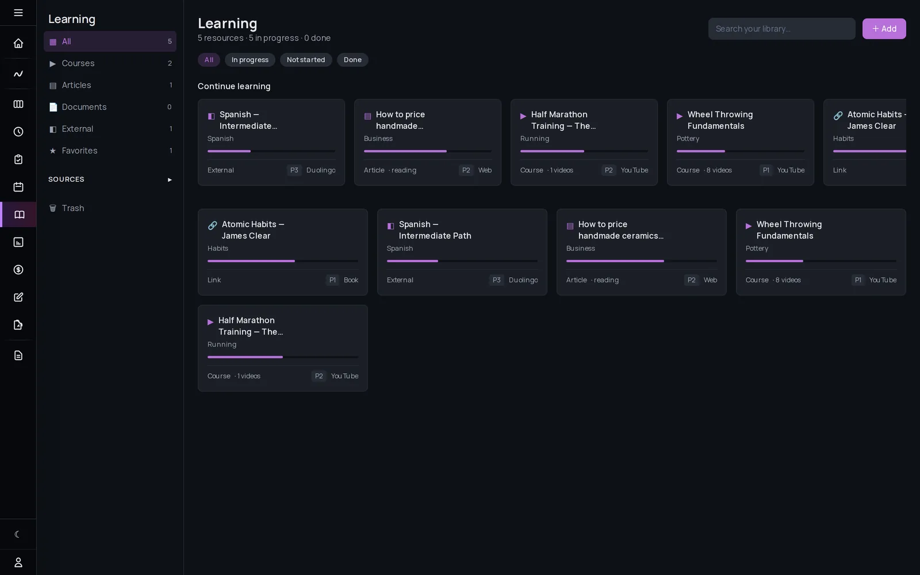The image size is (920, 575).
Task: Filter by In progress
Action: [x=250, y=60]
